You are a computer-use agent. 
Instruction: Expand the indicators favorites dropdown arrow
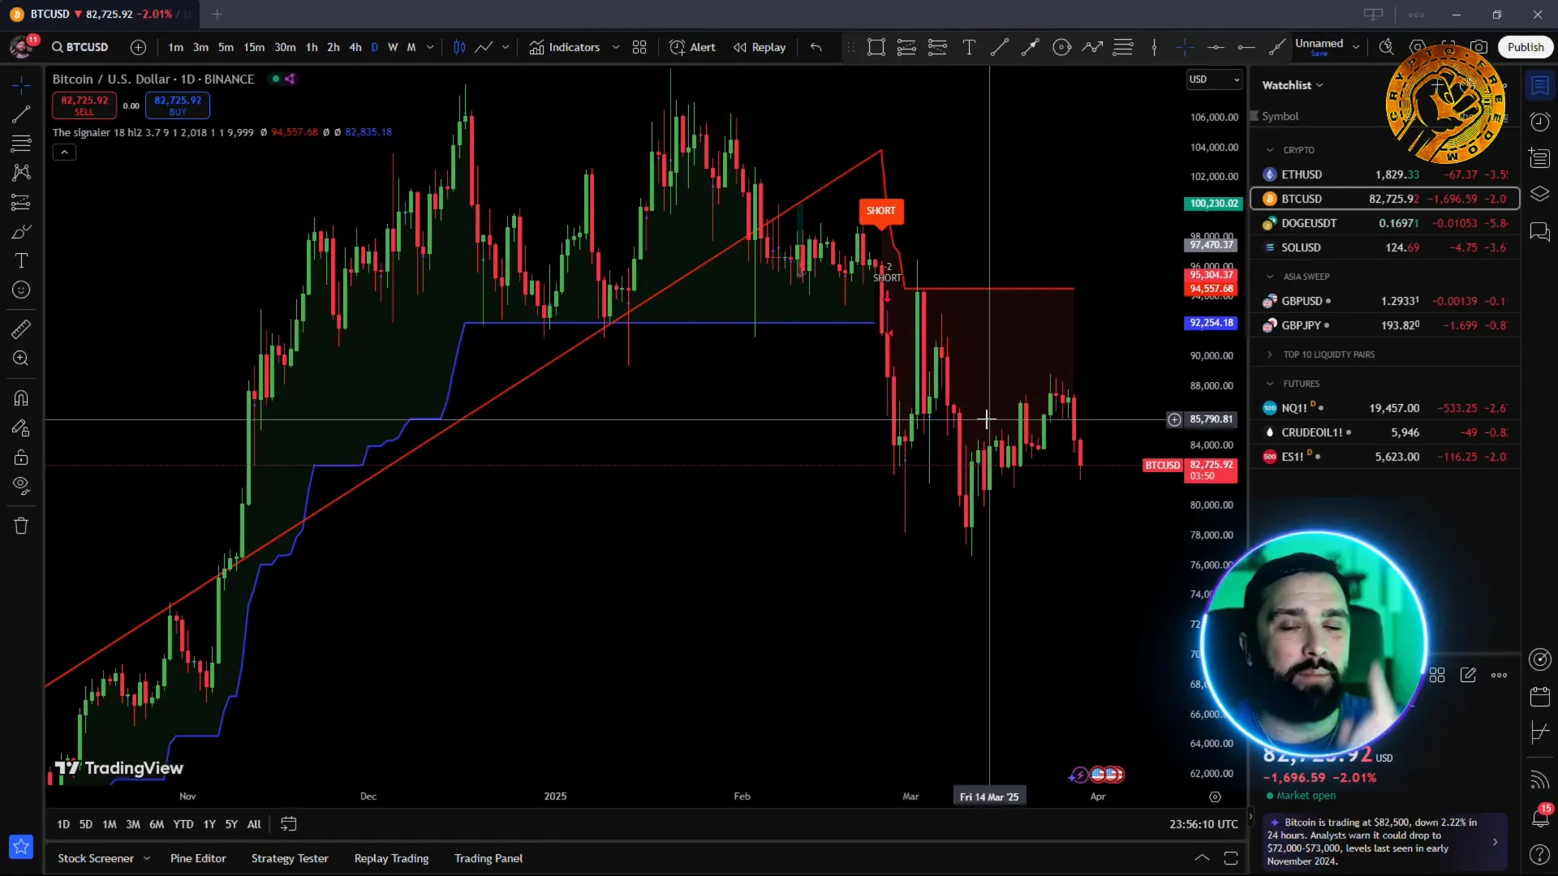point(616,47)
